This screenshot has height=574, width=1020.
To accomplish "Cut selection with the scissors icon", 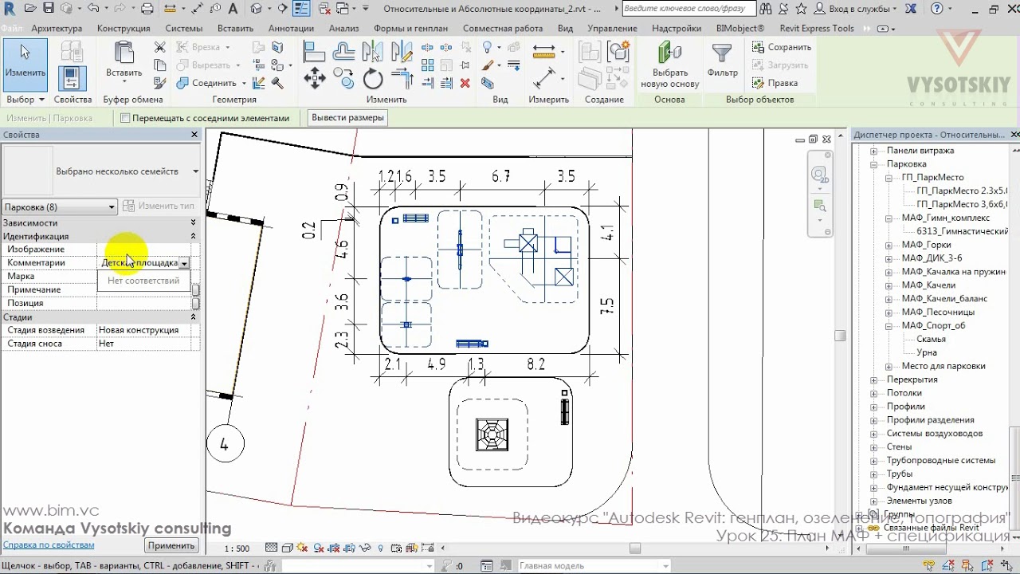I will click(x=159, y=48).
